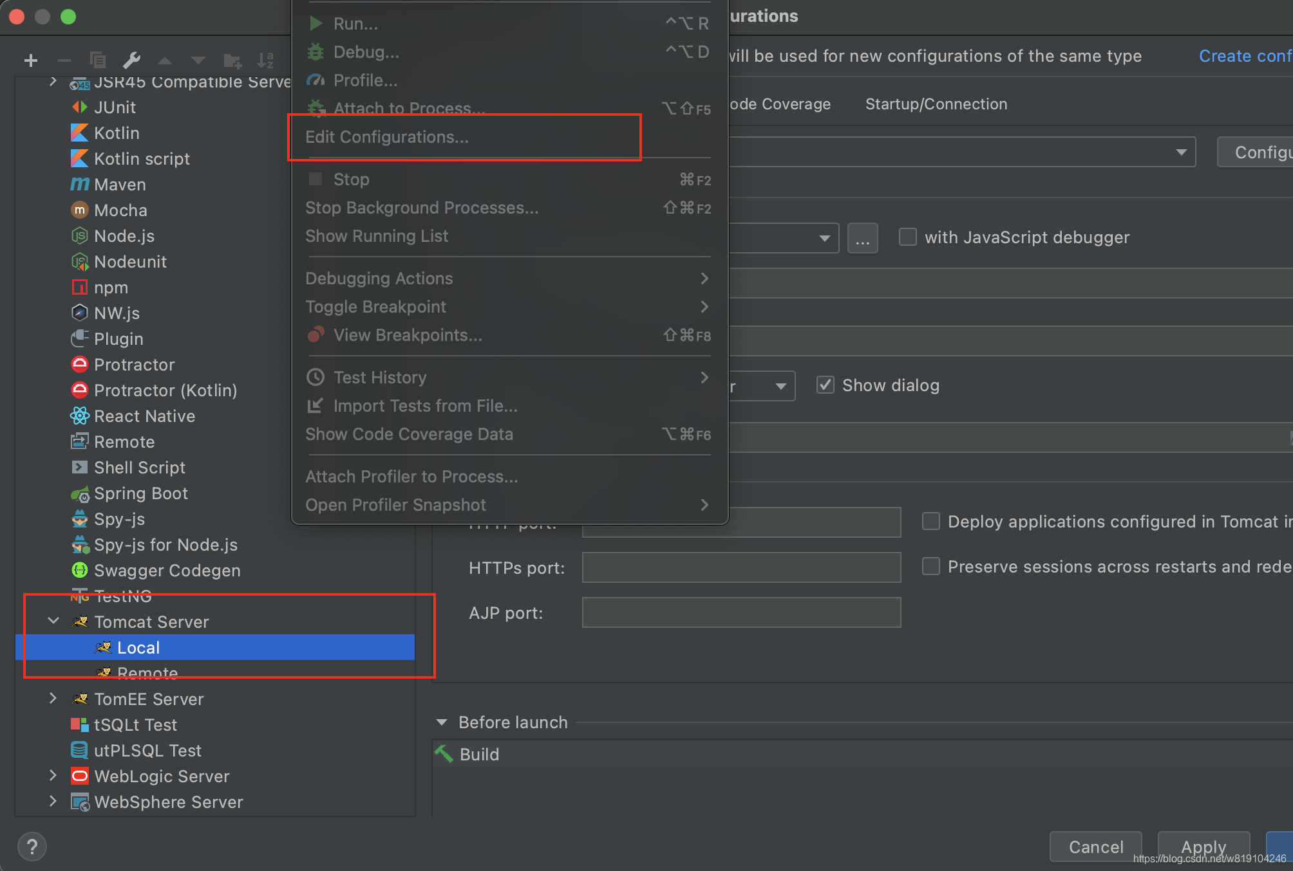Select Remote under Tomcat Server

coord(215,673)
